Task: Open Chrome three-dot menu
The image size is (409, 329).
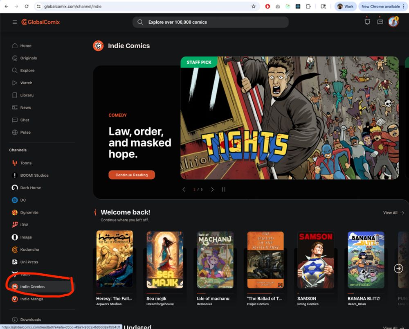Action: (x=404, y=6)
